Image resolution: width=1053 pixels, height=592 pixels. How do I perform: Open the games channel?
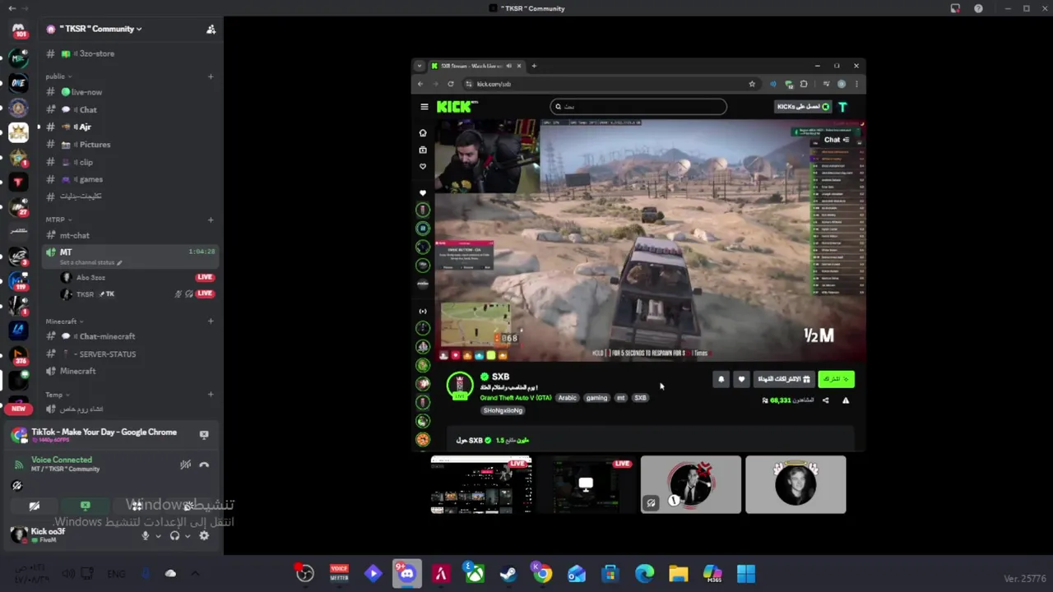[130, 179]
